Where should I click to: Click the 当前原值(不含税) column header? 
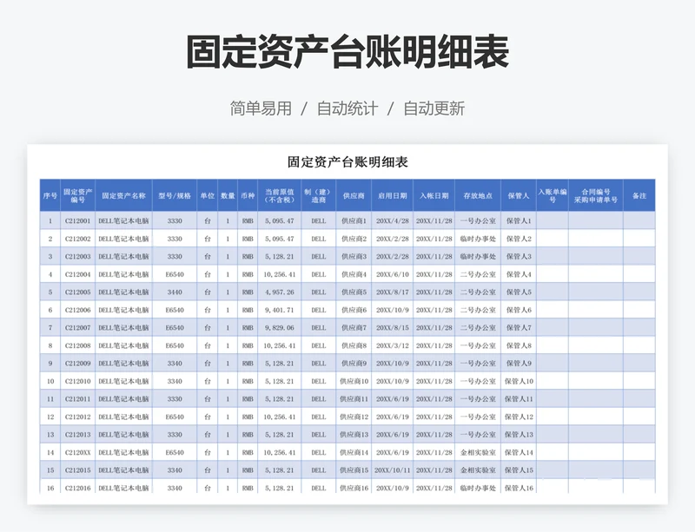coord(280,196)
